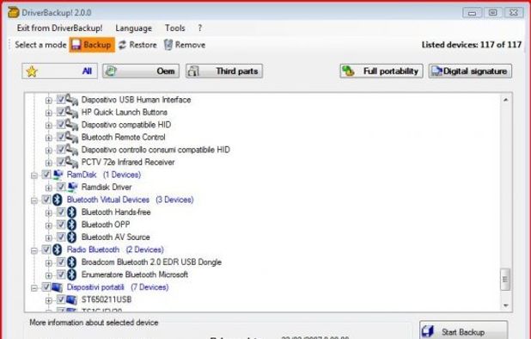
Task: Expand the Bluetooth Hands-free node
Action: tap(49, 213)
